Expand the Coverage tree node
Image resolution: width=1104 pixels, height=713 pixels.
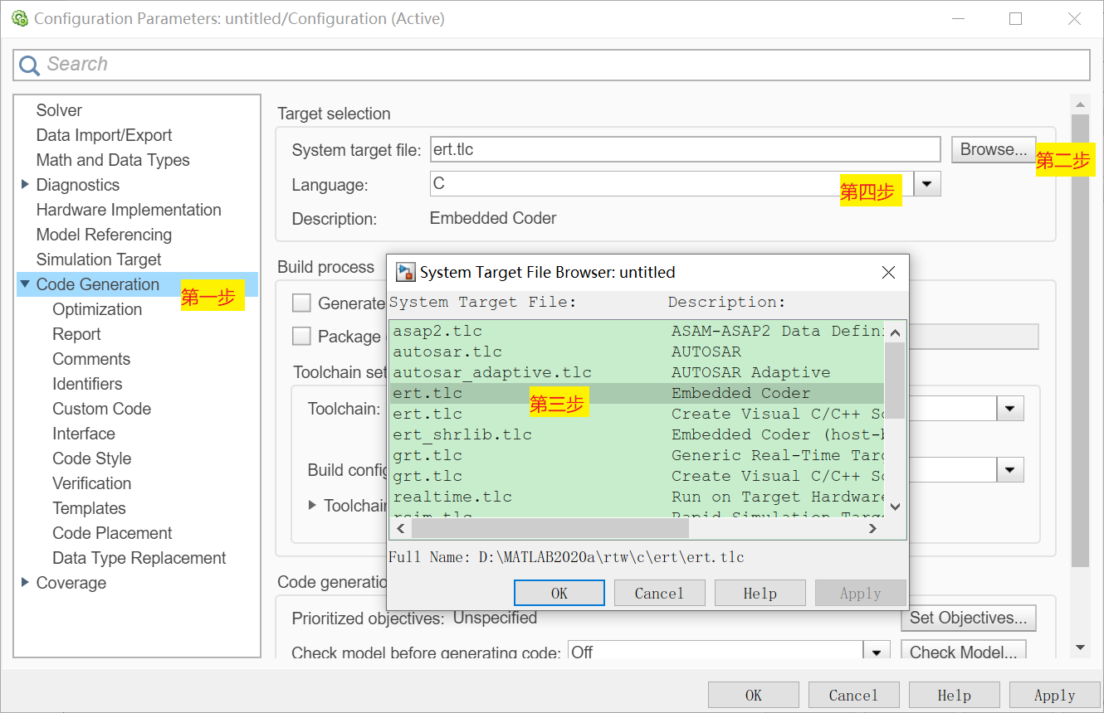tap(25, 582)
